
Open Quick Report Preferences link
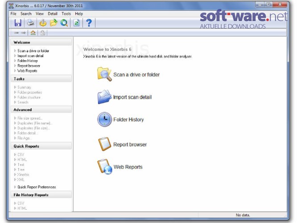coord(37,187)
